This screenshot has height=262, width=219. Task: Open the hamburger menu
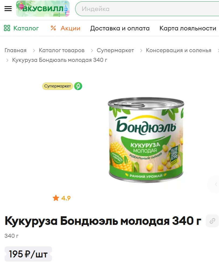[x=8, y=9]
